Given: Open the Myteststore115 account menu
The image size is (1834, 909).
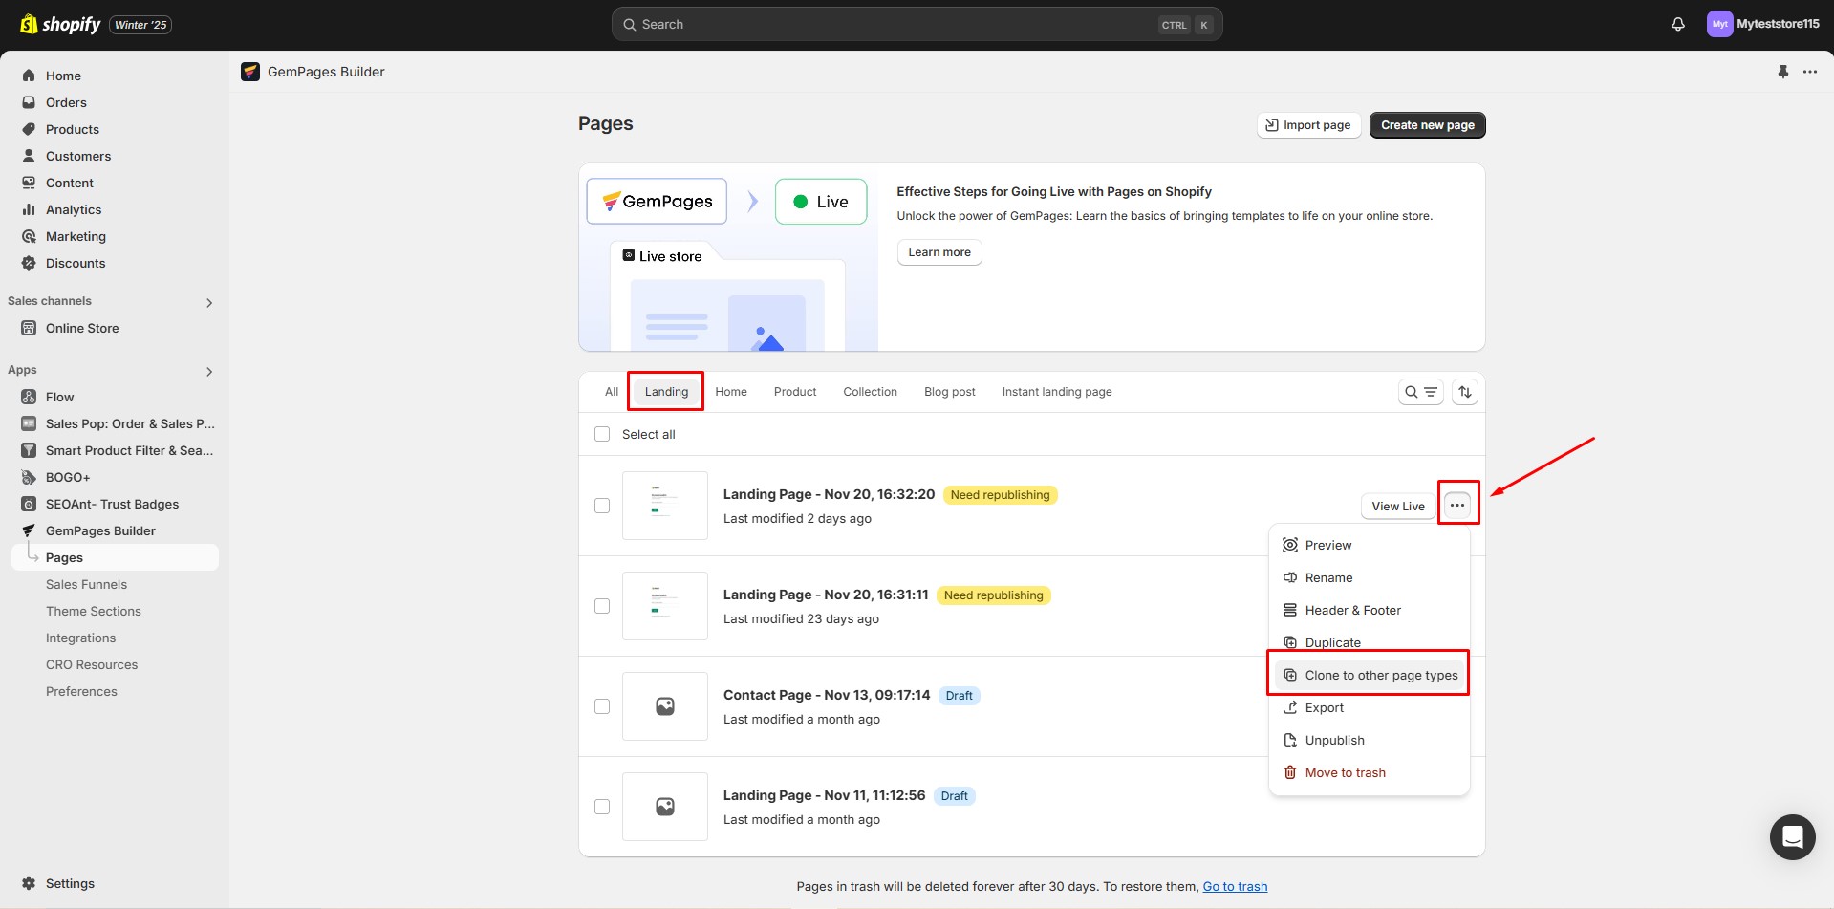Looking at the screenshot, I should tap(1762, 25).
